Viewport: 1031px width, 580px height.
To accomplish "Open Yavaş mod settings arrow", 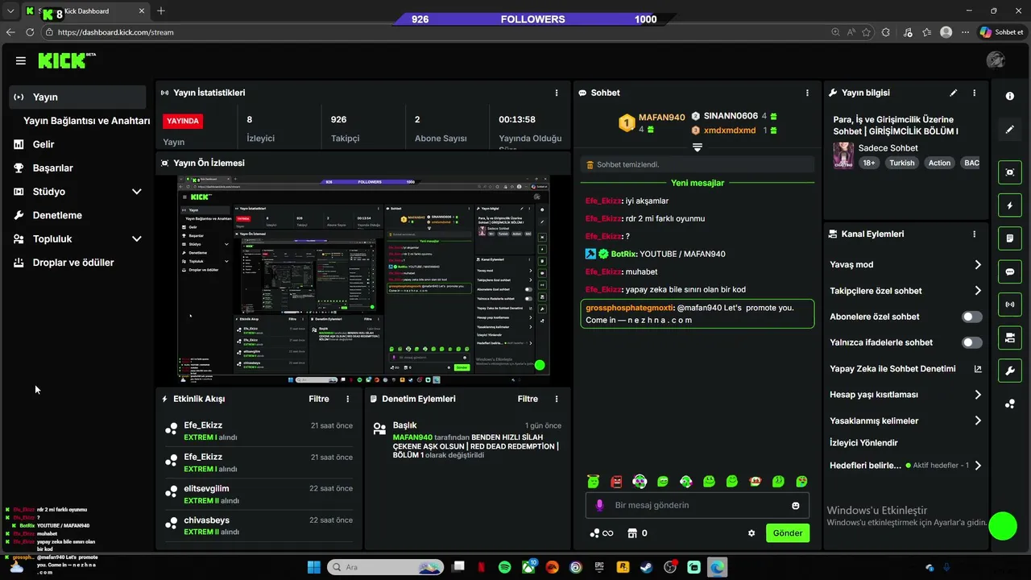I will pos(978,265).
